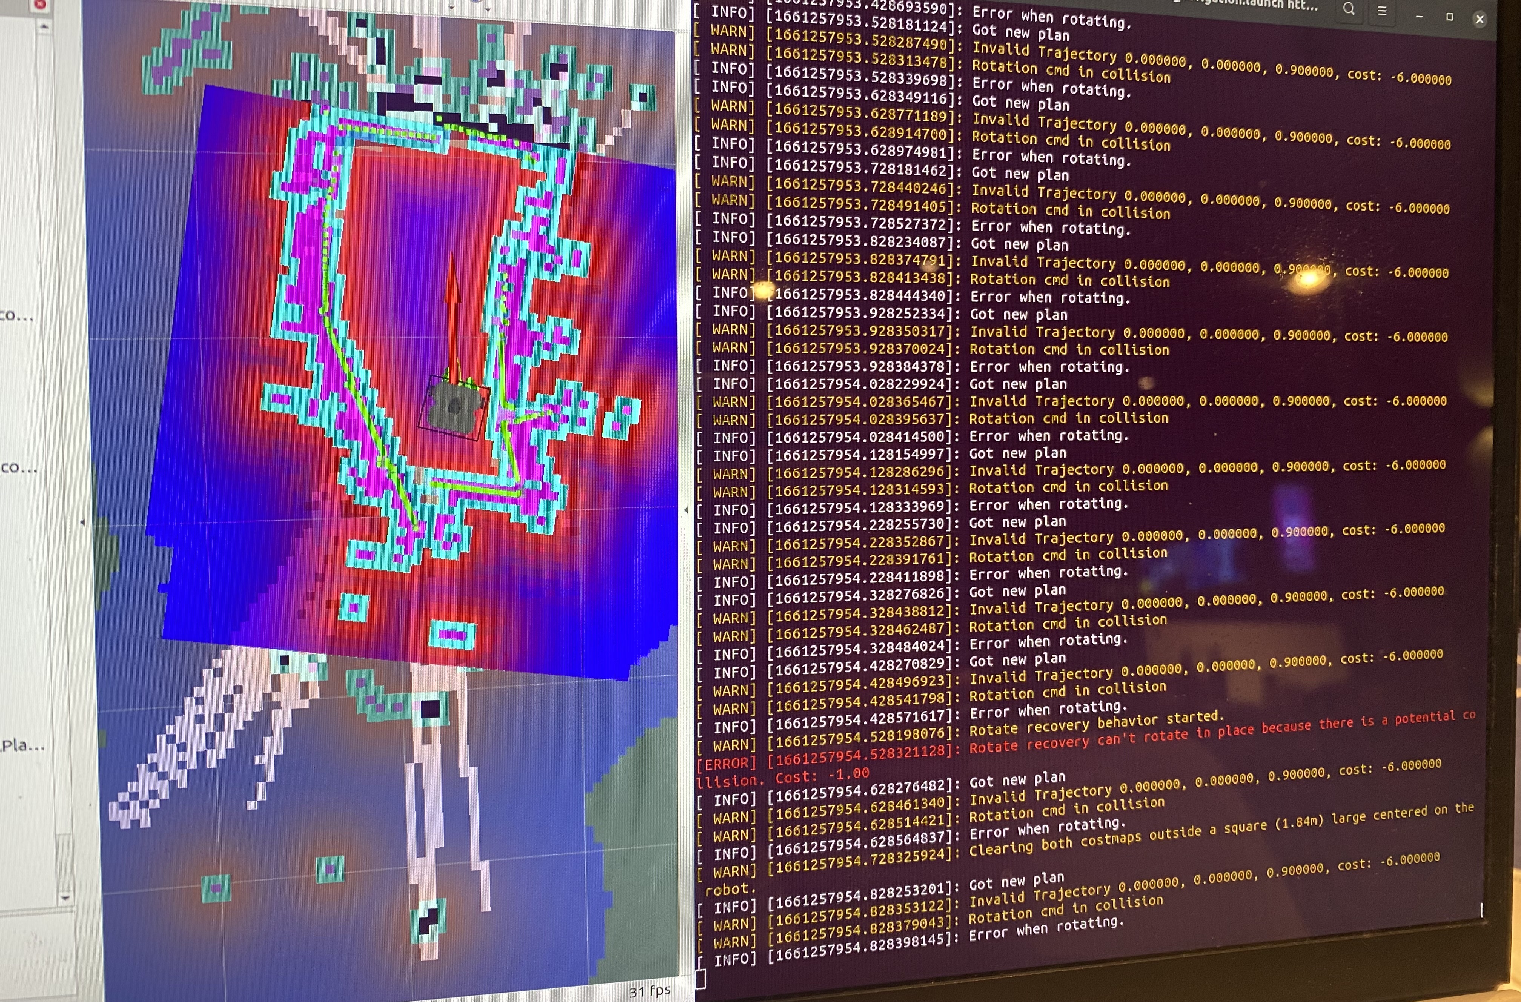The width and height of the screenshot is (1521, 1002).
Task: Close the RViz Displays panel red X
Action: 40,4
